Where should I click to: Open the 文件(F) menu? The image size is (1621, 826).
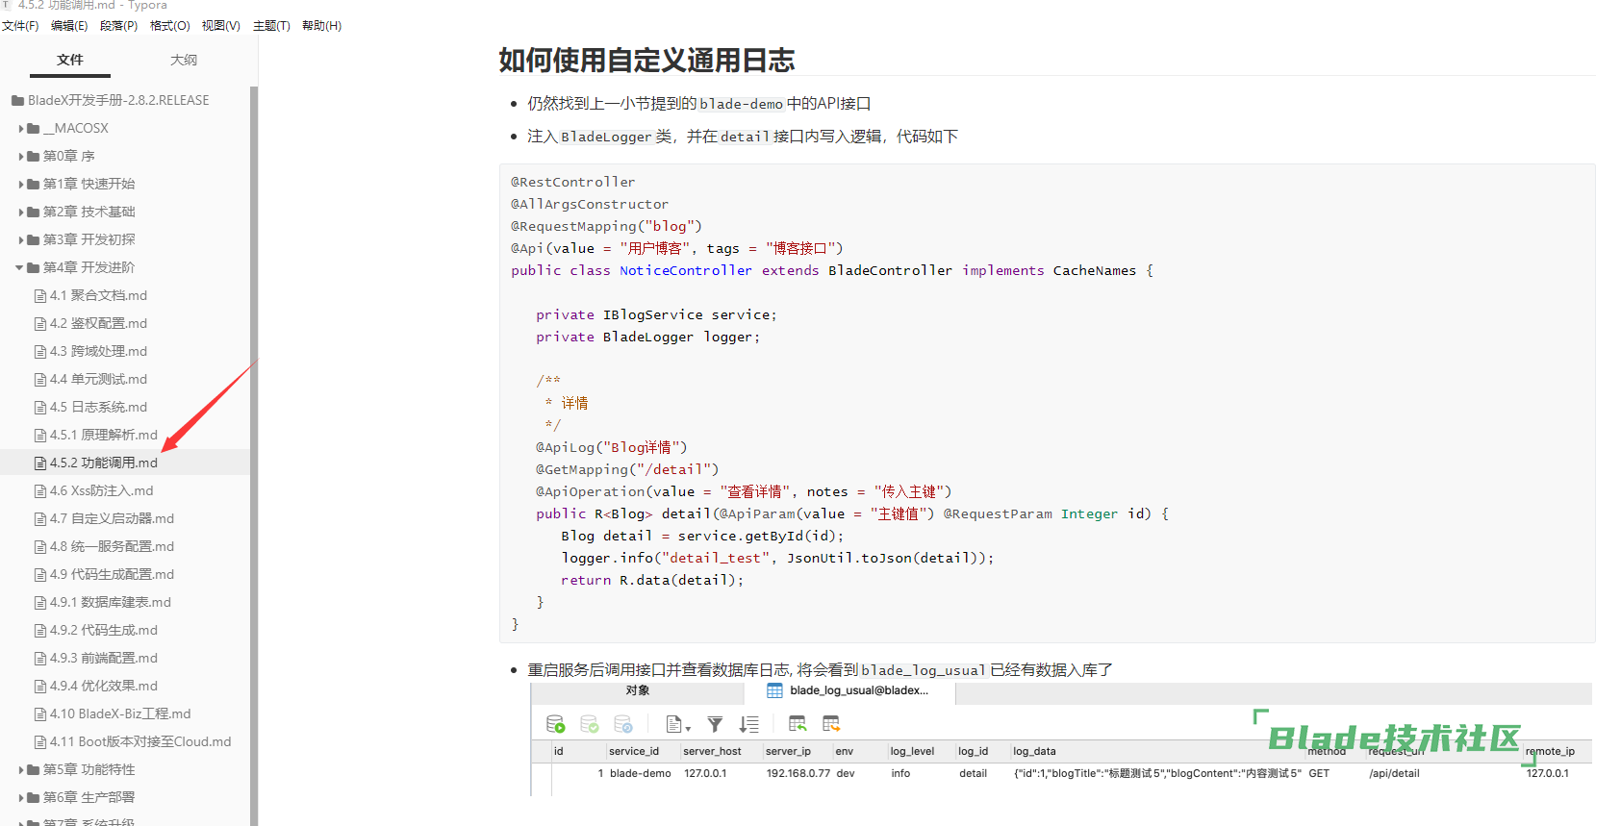click(20, 26)
